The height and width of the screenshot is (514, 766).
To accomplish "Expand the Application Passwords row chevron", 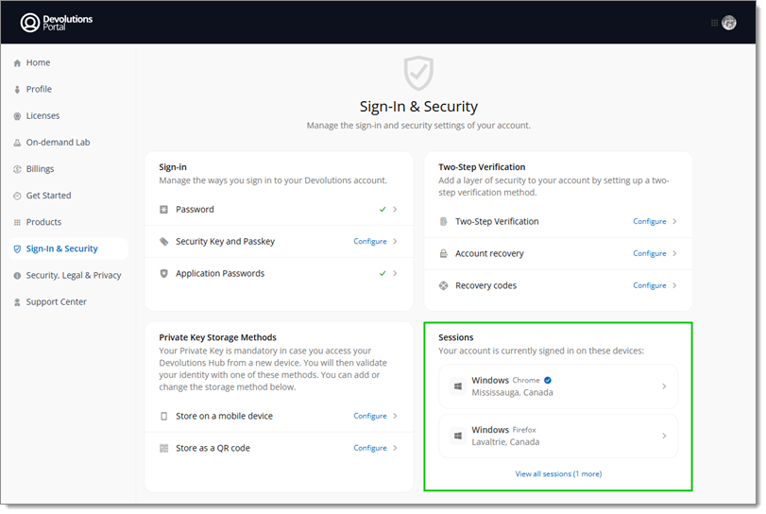I will pos(395,274).
